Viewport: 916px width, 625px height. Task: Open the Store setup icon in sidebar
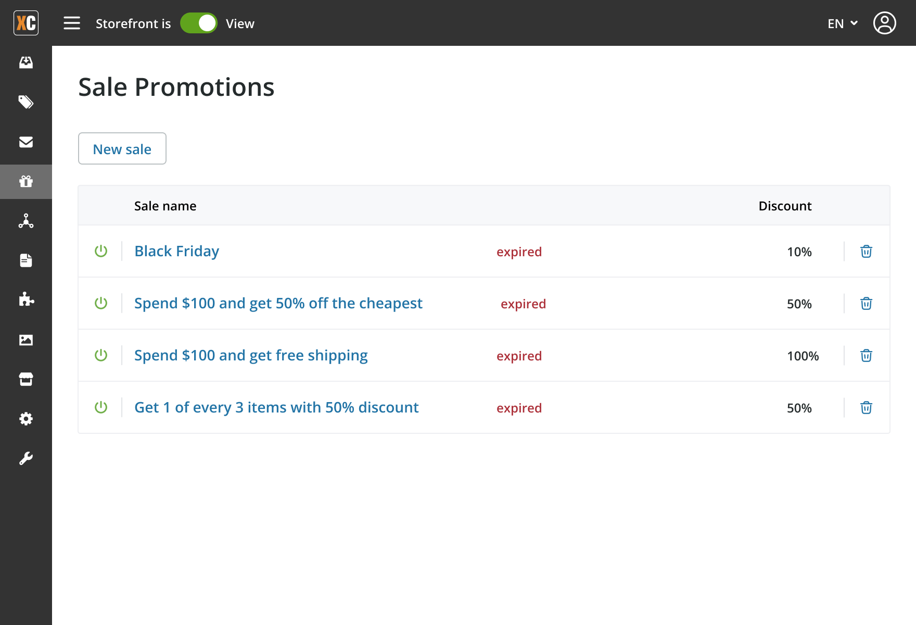26,379
